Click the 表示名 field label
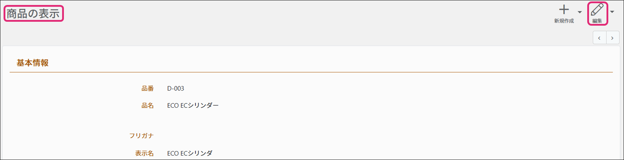This screenshot has height=160, width=624. [144, 153]
